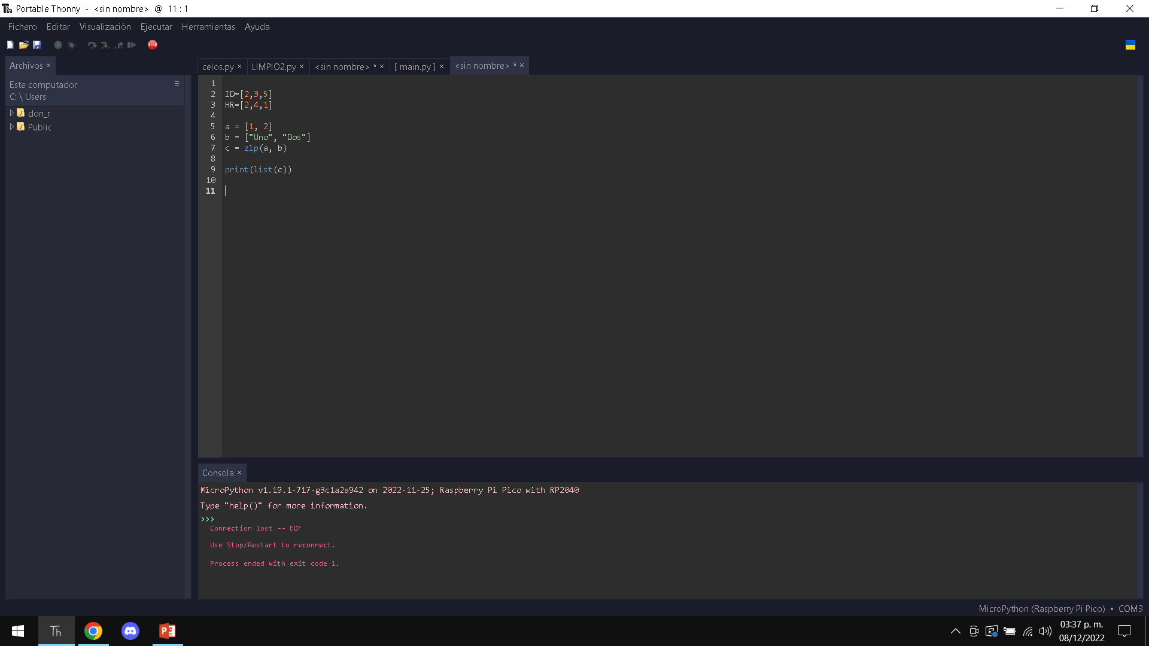
Task: Open the Visualización menu
Action: pos(105,27)
